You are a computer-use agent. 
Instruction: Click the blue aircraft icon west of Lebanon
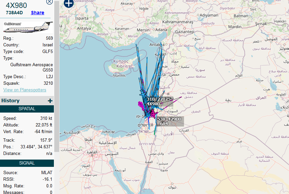143,93
